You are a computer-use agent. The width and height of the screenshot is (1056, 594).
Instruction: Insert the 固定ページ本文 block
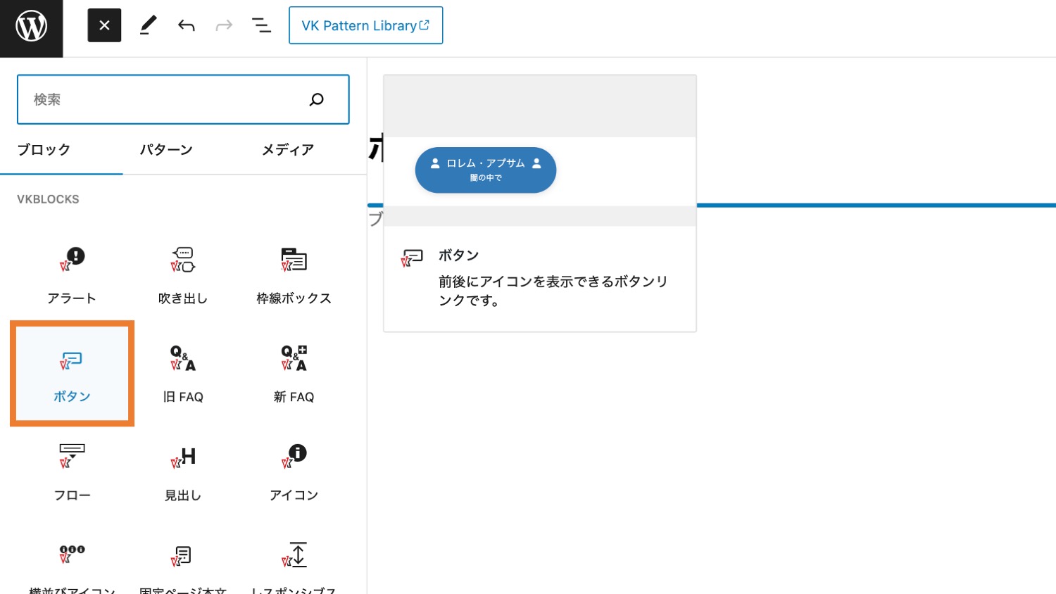point(182,563)
